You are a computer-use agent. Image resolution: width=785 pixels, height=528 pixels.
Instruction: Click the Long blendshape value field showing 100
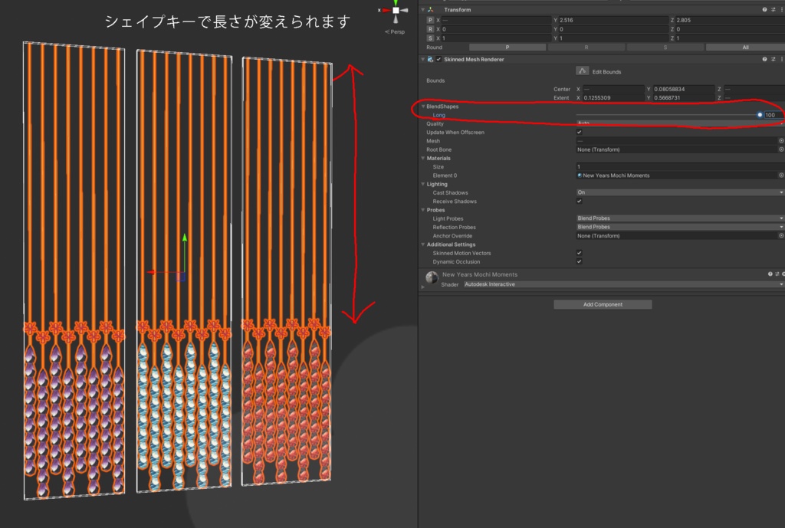pos(774,115)
